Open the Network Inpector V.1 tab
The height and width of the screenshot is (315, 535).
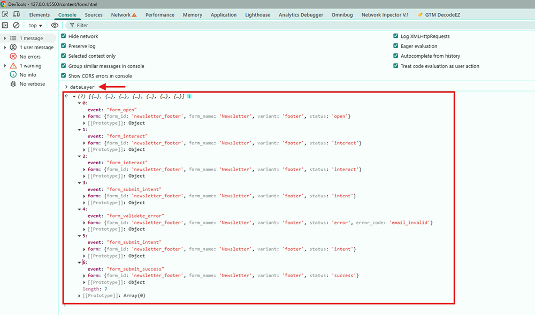point(385,15)
